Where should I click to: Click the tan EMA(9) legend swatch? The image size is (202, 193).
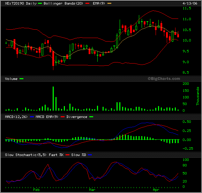pos(109,3)
